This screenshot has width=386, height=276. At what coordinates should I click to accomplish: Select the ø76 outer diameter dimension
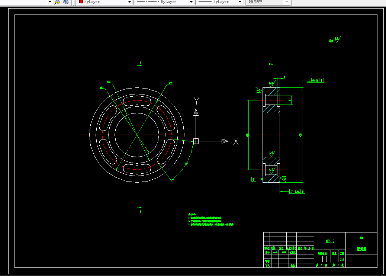pyautogui.click(x=301, y=135)
